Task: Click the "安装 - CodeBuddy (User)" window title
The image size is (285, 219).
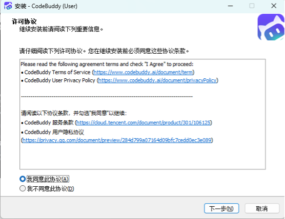Action: click(46, 6)
